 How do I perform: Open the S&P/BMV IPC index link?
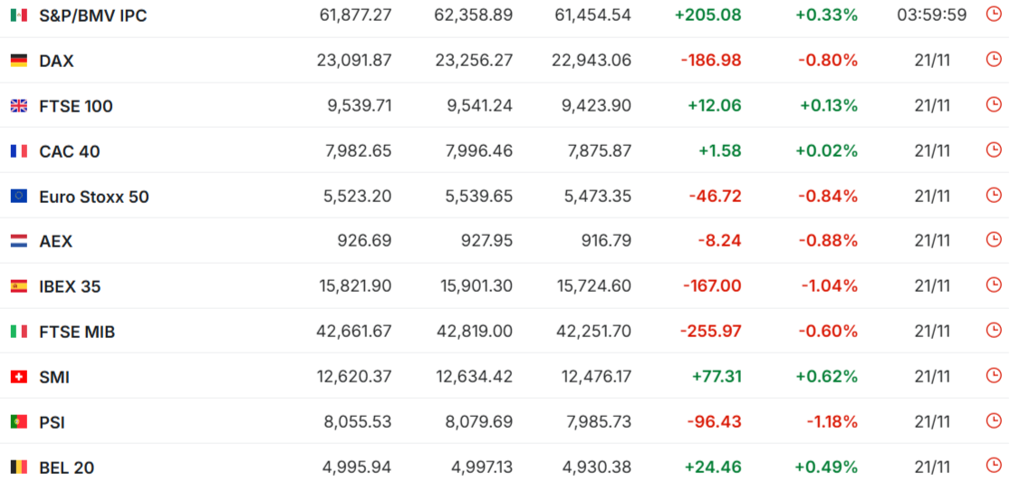point(92,15)
